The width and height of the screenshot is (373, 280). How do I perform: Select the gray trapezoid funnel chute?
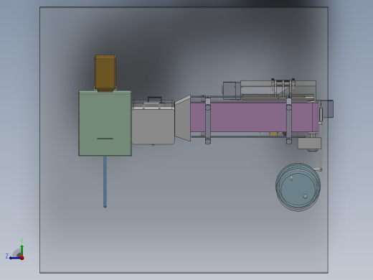[x=183, y=118]
